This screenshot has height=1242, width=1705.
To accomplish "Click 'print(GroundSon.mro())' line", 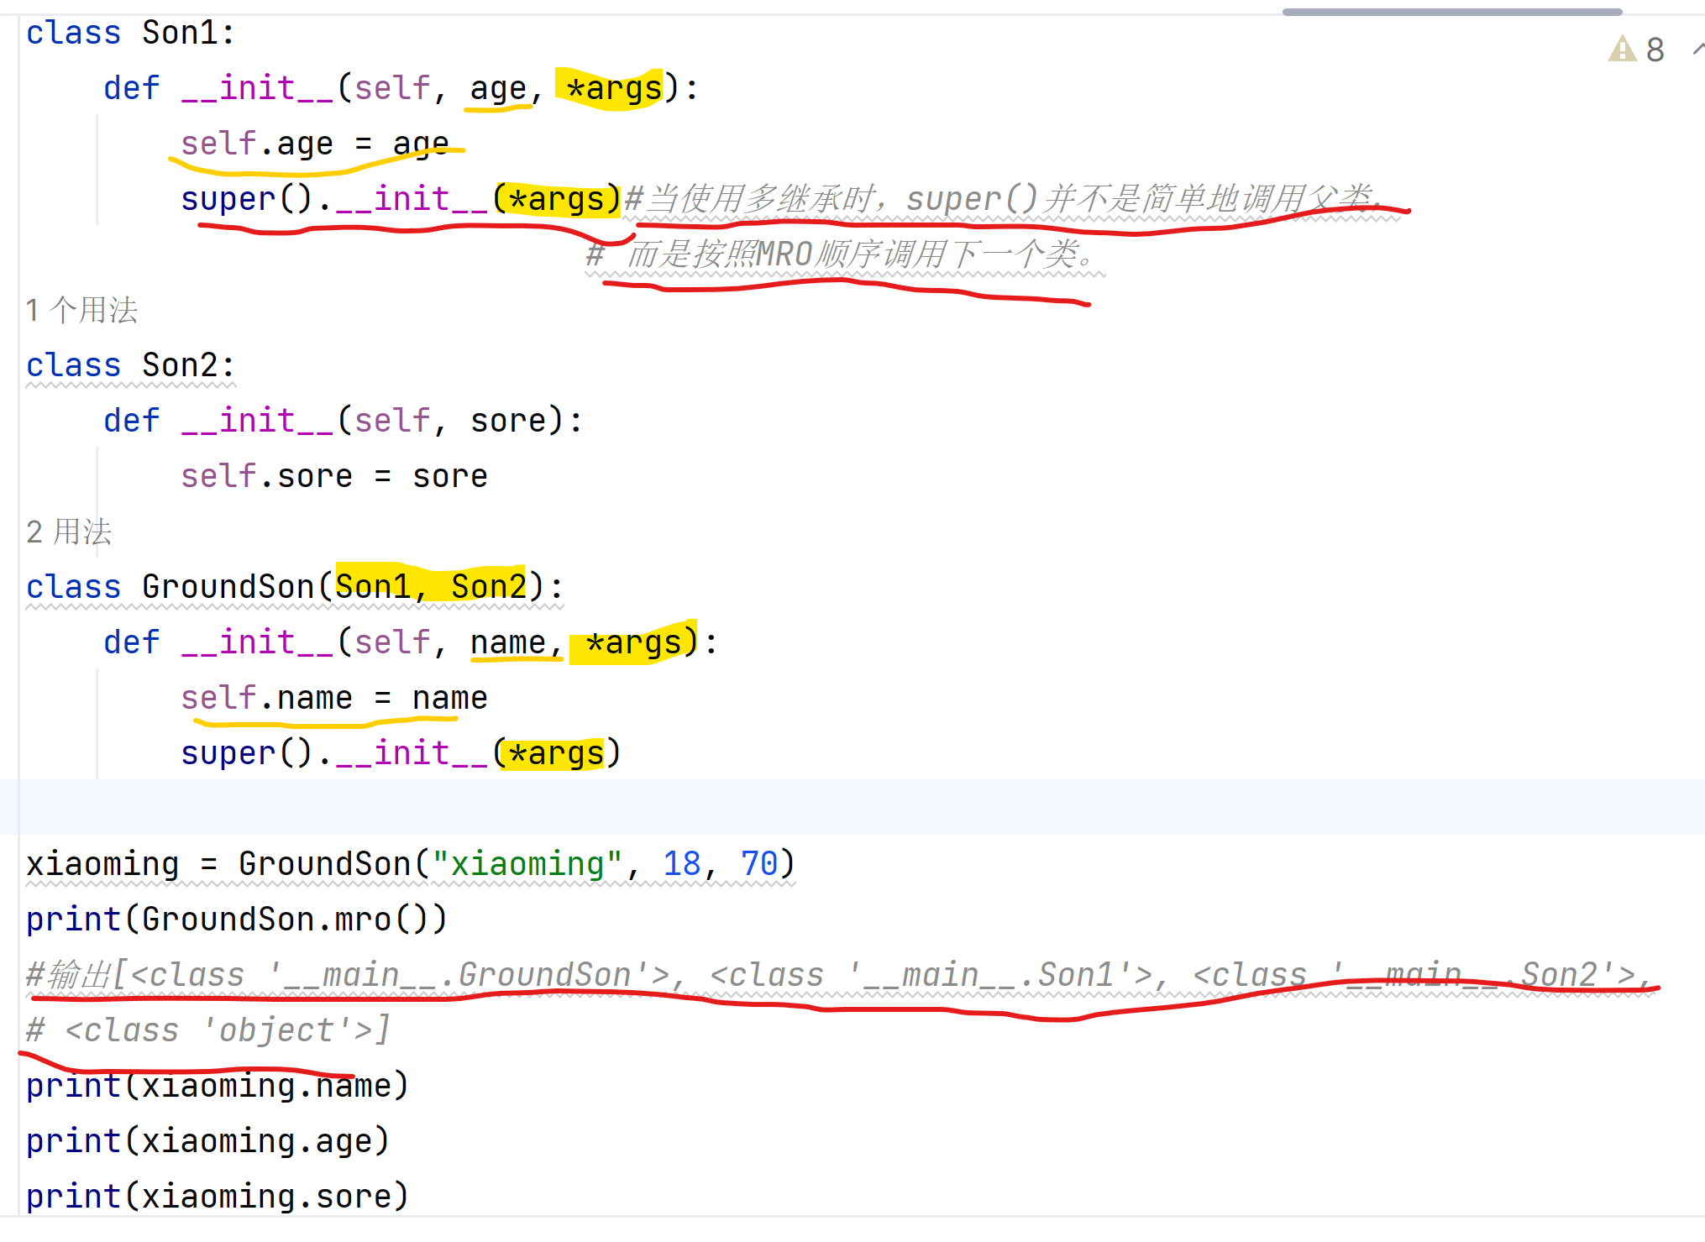I will [x=237, y=920].
